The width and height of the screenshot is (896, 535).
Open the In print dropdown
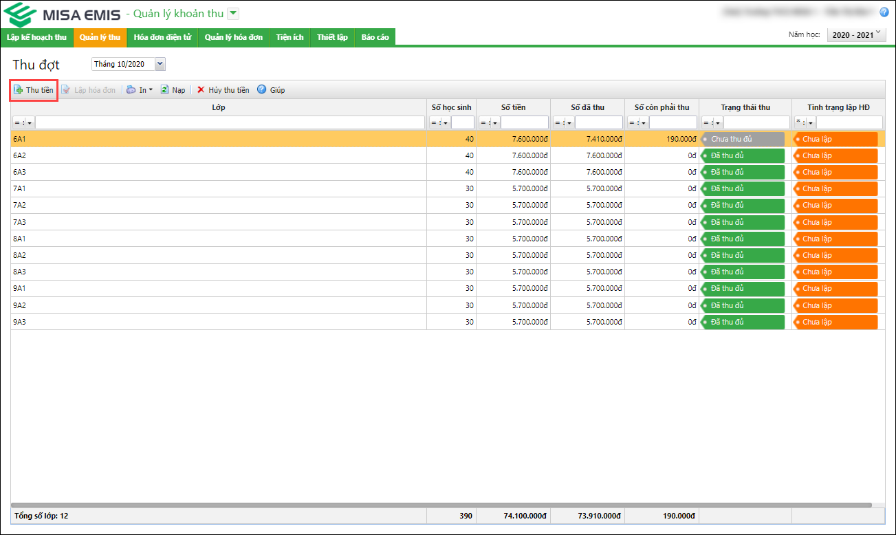140,90
